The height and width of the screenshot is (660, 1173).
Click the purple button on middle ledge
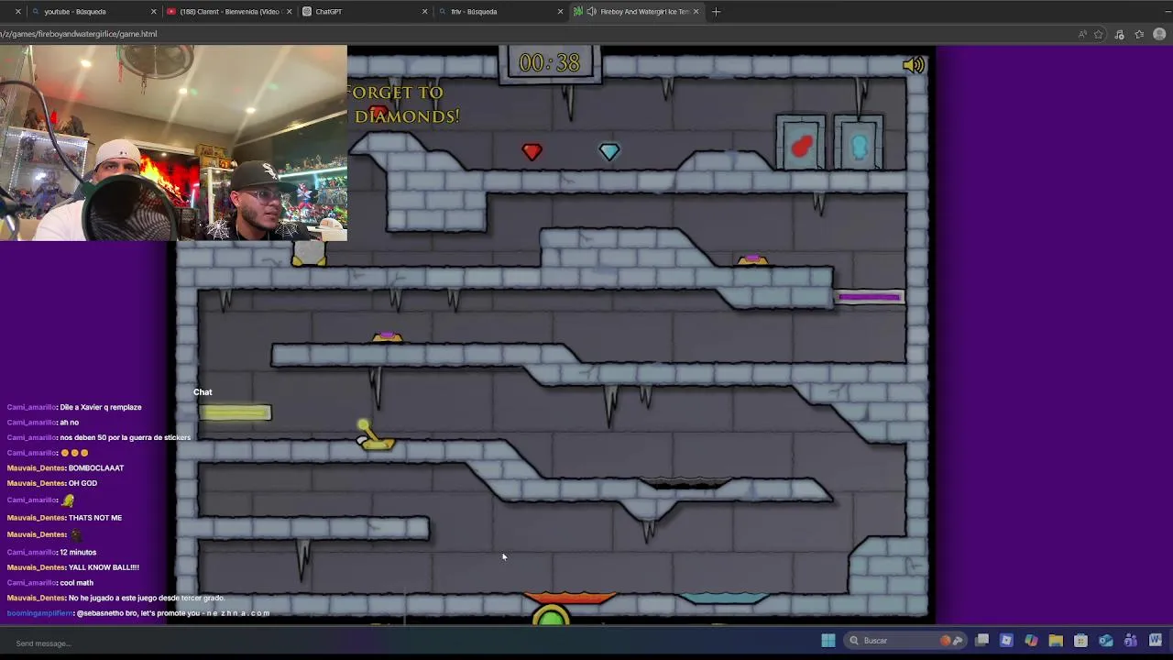pyautogui.click(x=388, y=338)
